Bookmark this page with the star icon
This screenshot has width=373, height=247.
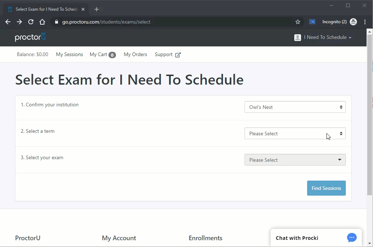point(297,22)
